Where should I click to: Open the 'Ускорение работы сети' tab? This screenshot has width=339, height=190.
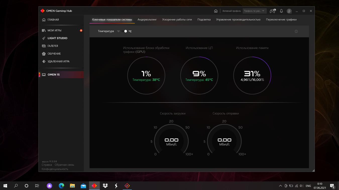click(x=177, y=20)
